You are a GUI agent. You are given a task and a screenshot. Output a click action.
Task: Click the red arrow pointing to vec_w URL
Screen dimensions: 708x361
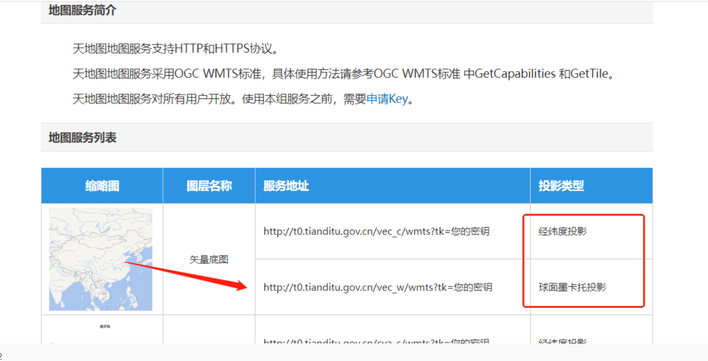pos(186,276)
